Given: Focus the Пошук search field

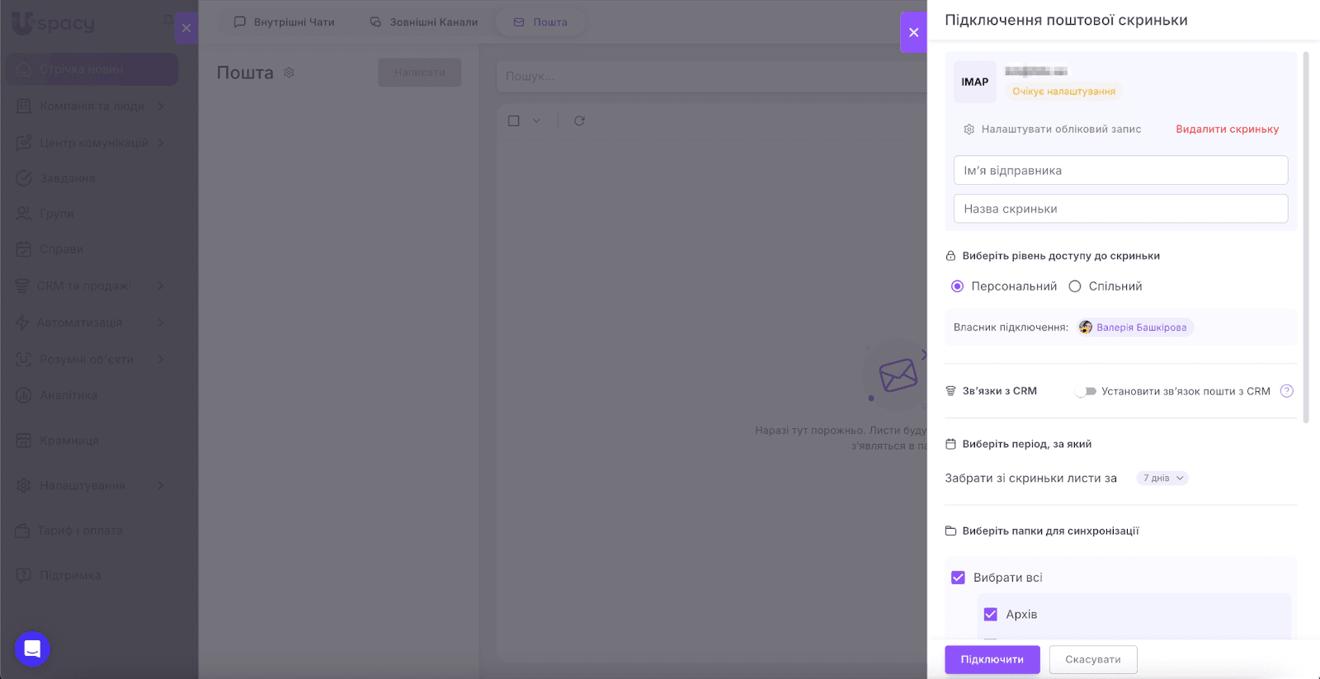Looking at the screenshot, I should point(711,76).
